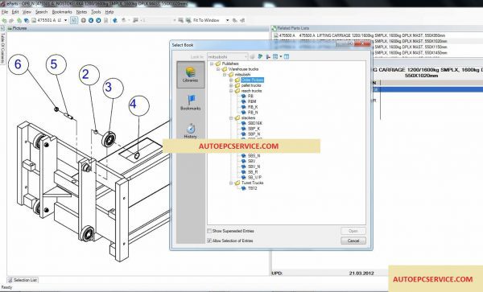
Task: Open the Search menu
Action: [x=41, y=12]
